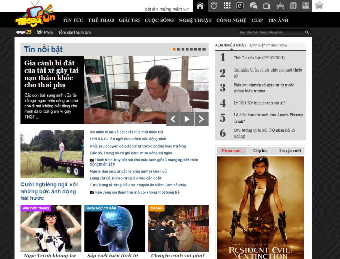Switch to the Bình luận nhiều tab

[263, 45]
